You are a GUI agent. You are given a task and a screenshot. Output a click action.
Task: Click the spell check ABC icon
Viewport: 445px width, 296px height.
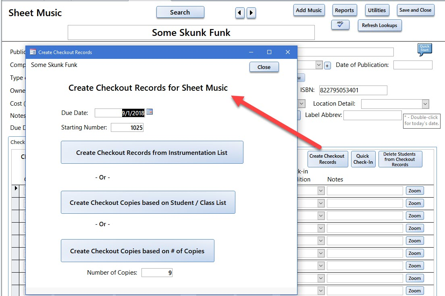340,25
